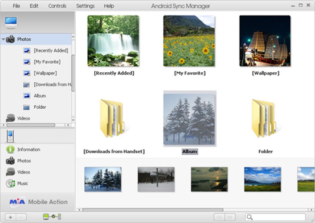
Task: Switch to the grid view mode button
Action: (230, 217)
